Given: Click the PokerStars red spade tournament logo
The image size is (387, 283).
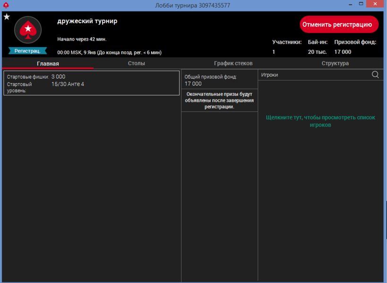Looking at the screenshot, I should [x=28, y=30].
